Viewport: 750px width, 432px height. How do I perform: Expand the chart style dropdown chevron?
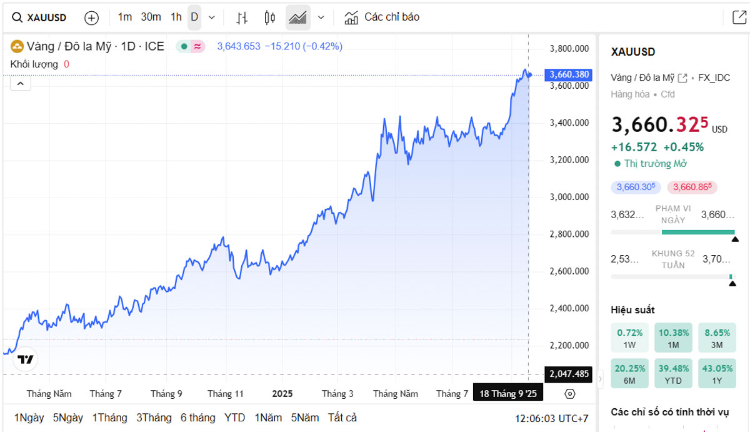(321, 18)
